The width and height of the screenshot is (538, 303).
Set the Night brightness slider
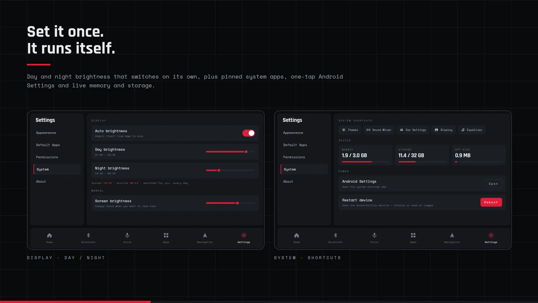(231, 170)
